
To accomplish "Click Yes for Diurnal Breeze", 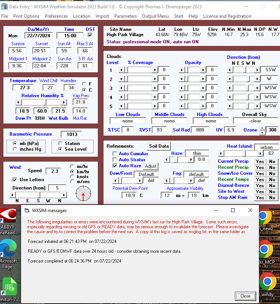I will [260, 186].
